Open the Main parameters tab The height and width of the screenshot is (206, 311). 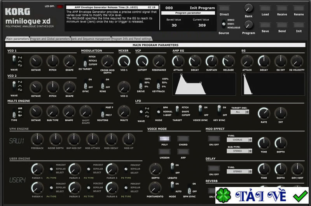17,39
